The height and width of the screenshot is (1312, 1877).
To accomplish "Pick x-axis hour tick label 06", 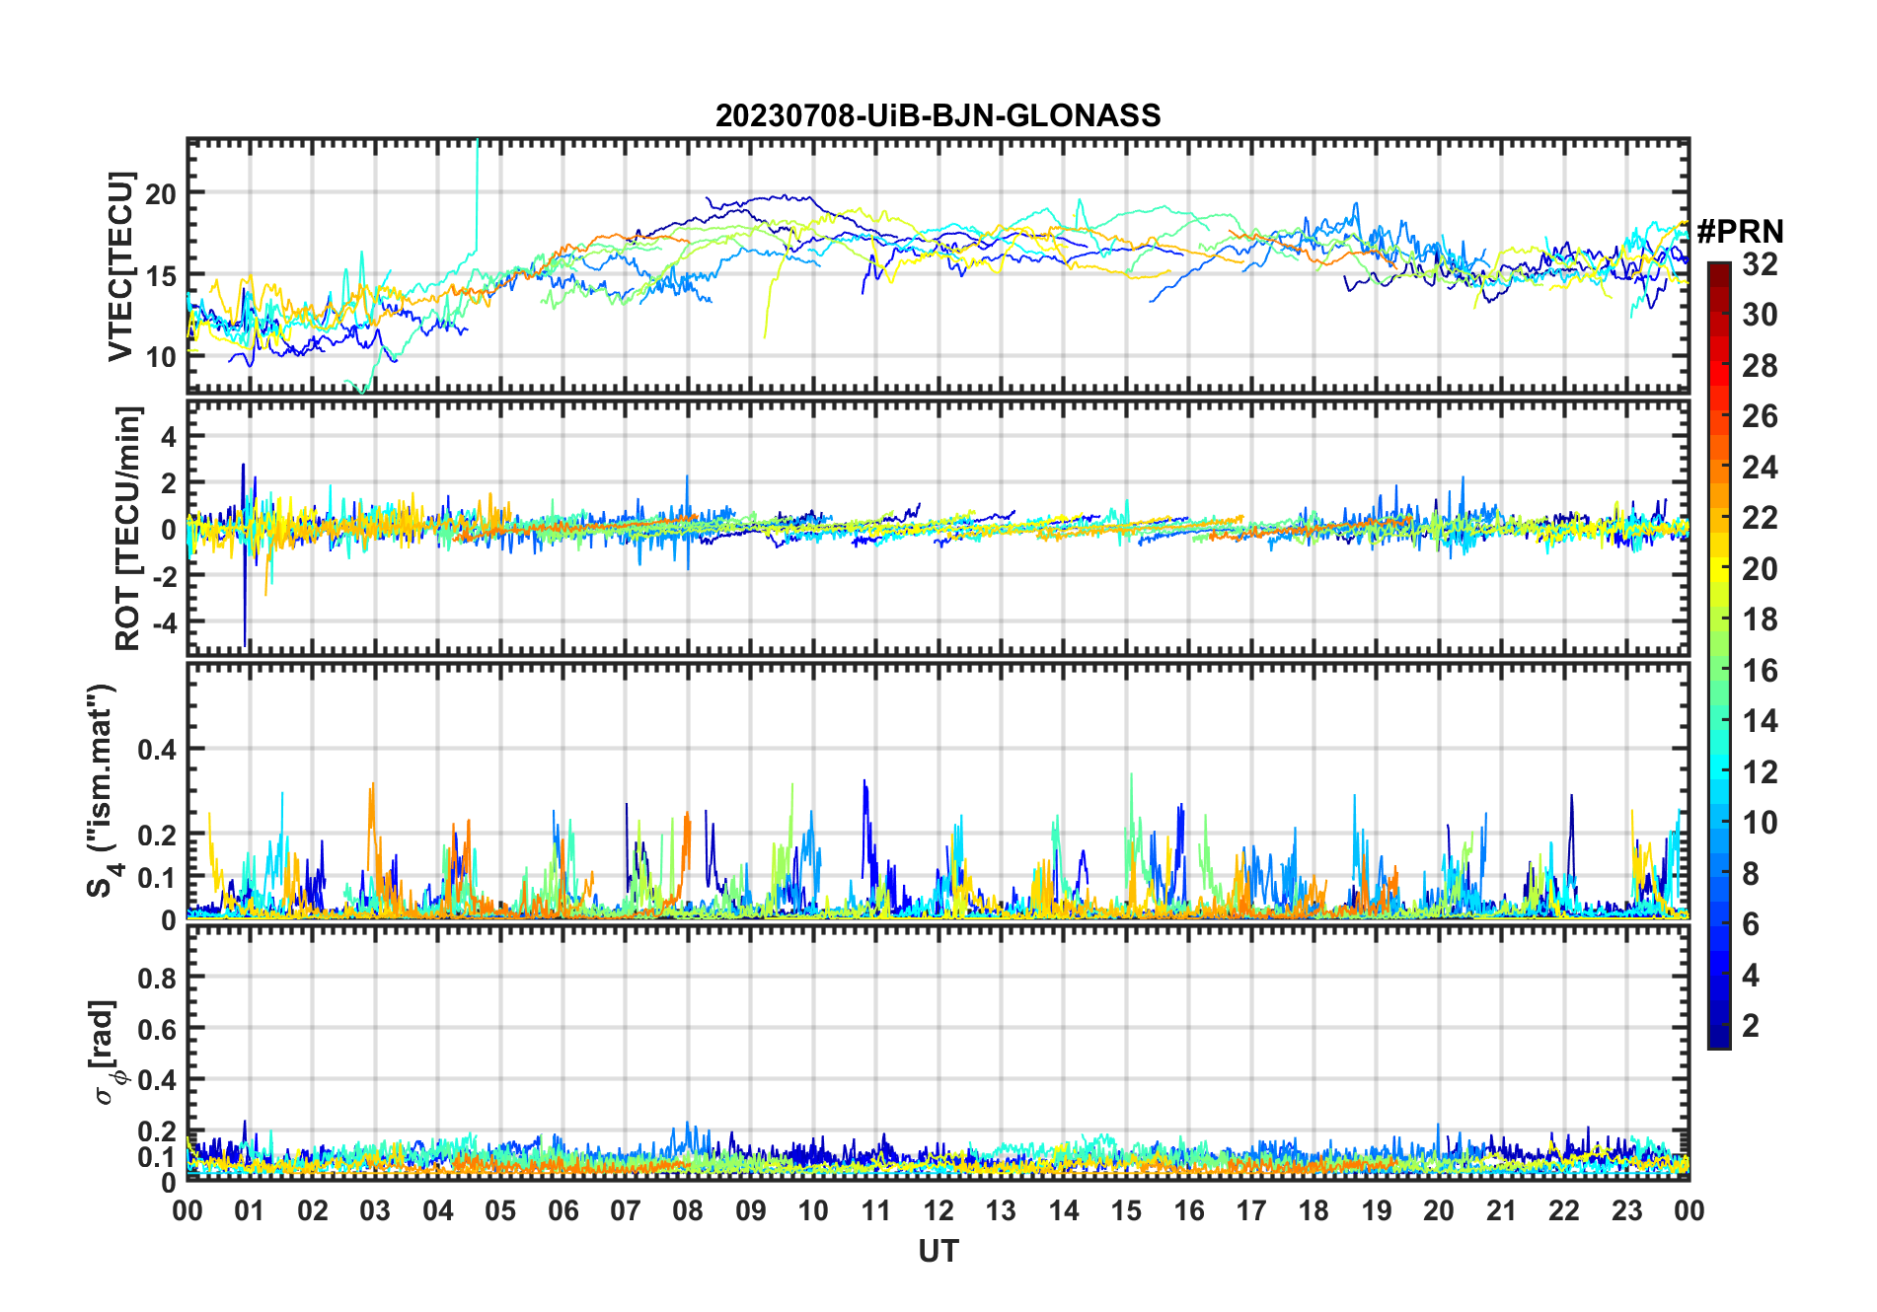I will 563,1210.
